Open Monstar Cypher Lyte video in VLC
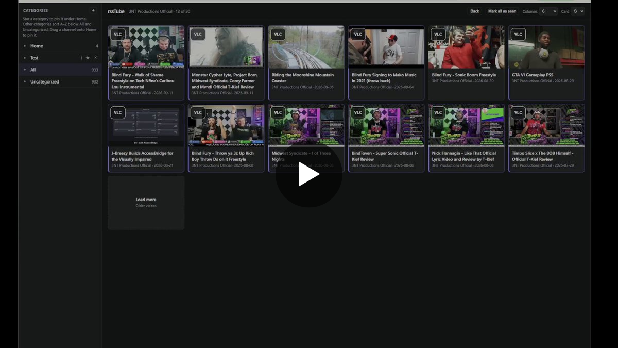The width and height of the screenshot is (618, 348). (x=198, y=35)
